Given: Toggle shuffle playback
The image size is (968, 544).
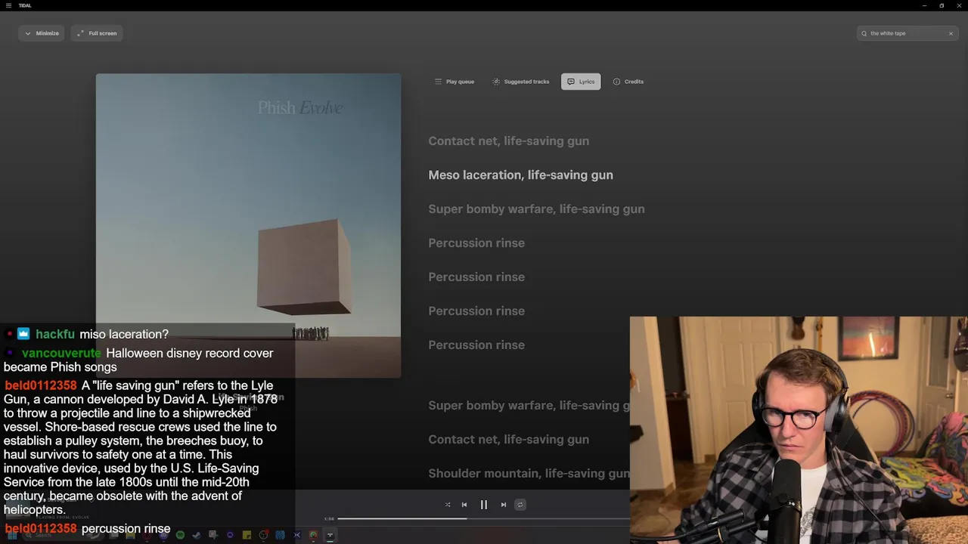Looking at the screenshot, I should (x=448, y=505).
